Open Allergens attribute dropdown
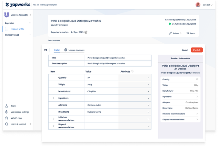The image size is (218, 147). pyautogui.click(x=135, y=105)
